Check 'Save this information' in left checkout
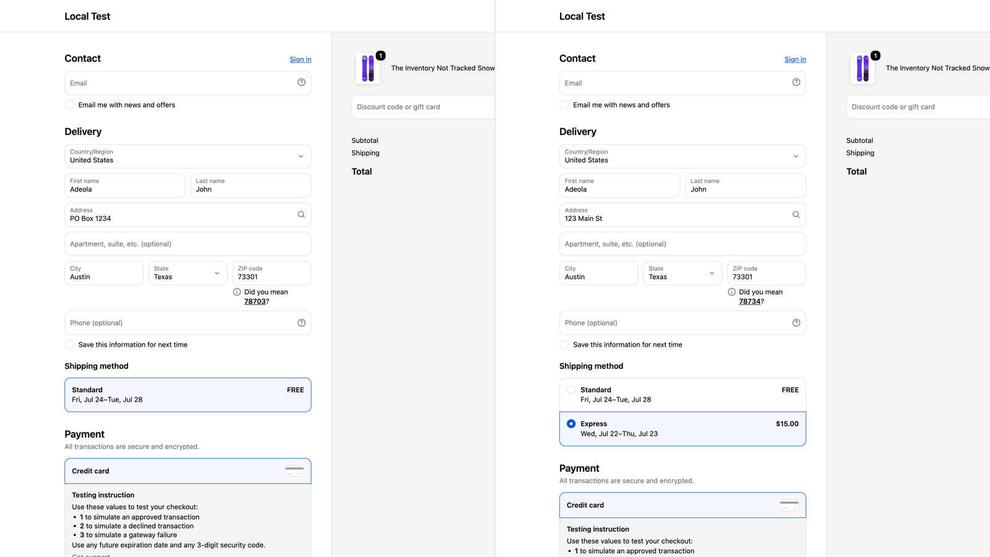The height and width of the screenshot is (557, 990). click(69, 345)
